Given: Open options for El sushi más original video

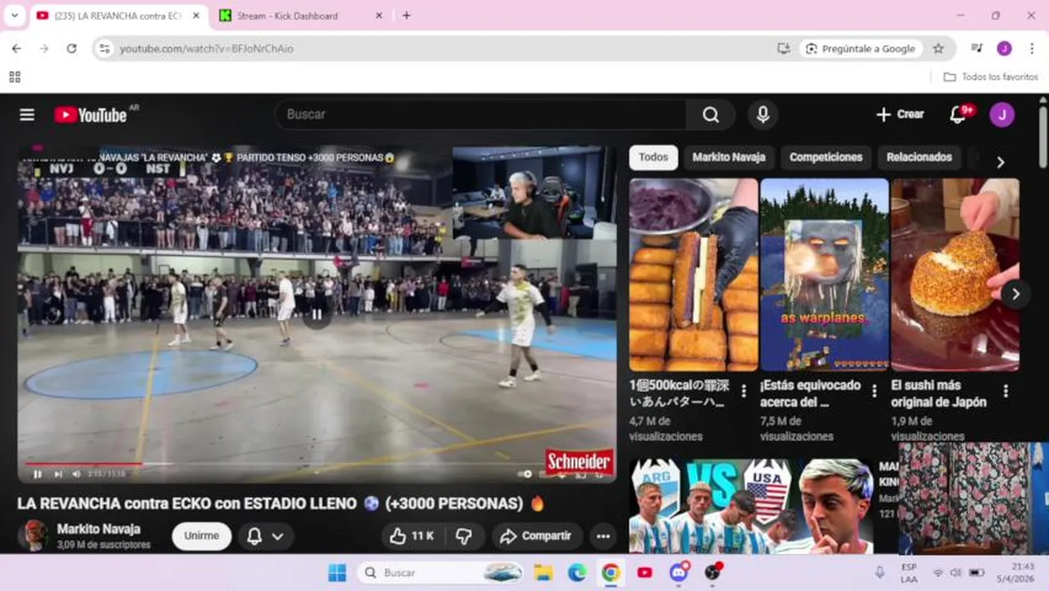Looking at the screenshot, I should 1005,392.
